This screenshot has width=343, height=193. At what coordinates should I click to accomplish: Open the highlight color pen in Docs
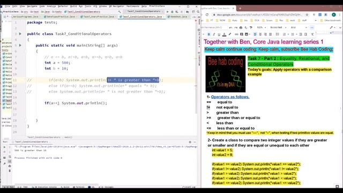(x=230, y=34)
